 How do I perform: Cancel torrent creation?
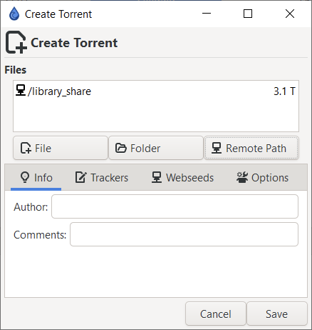pos(216,314)
